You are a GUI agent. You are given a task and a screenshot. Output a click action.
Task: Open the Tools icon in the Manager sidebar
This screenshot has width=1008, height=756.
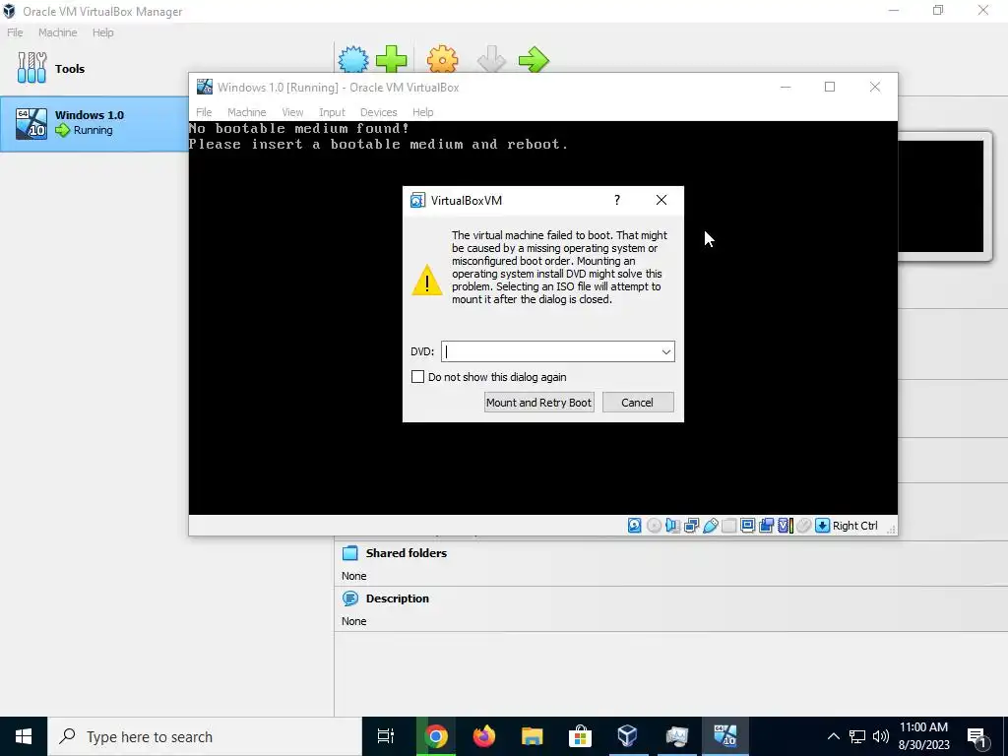(x=31, y=68)
